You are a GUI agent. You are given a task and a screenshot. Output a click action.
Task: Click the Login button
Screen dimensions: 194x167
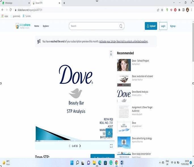tap(163, 26)
